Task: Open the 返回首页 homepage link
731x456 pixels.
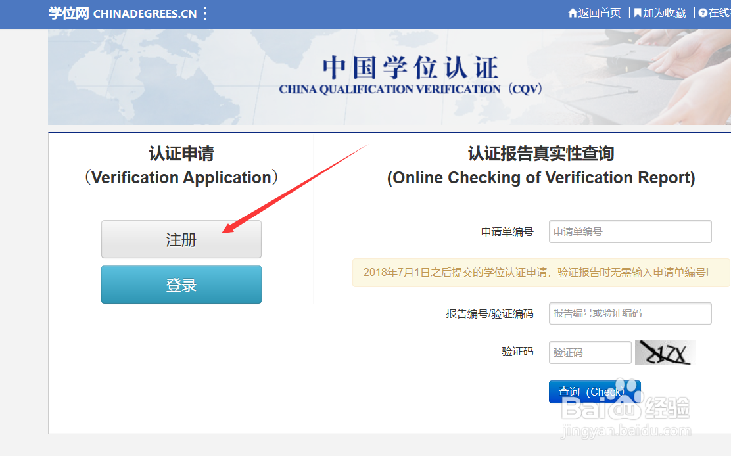Action: [x=598, y=12]
